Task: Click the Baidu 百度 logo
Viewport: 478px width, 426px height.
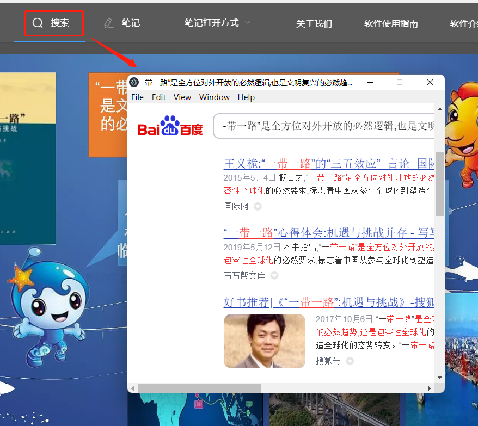Action: click(x=170, y=126)
